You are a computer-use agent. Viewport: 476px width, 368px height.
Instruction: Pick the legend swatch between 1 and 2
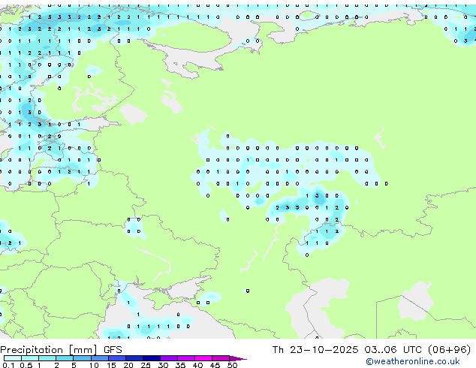pyautogui.click(x=47, y=358)
